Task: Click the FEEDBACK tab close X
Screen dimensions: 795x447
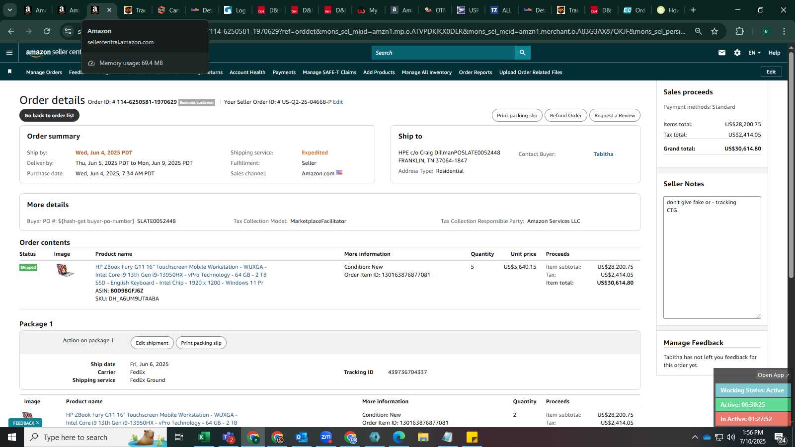Action: [x=37, y=423]
